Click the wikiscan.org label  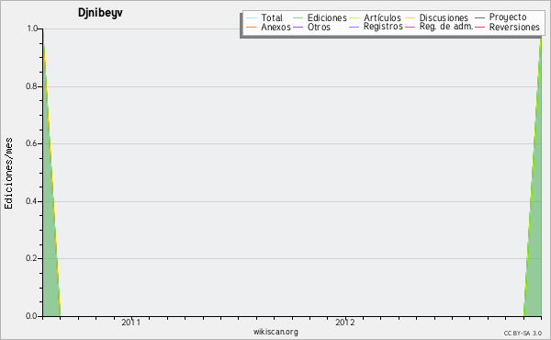click(x=275, y=332)
